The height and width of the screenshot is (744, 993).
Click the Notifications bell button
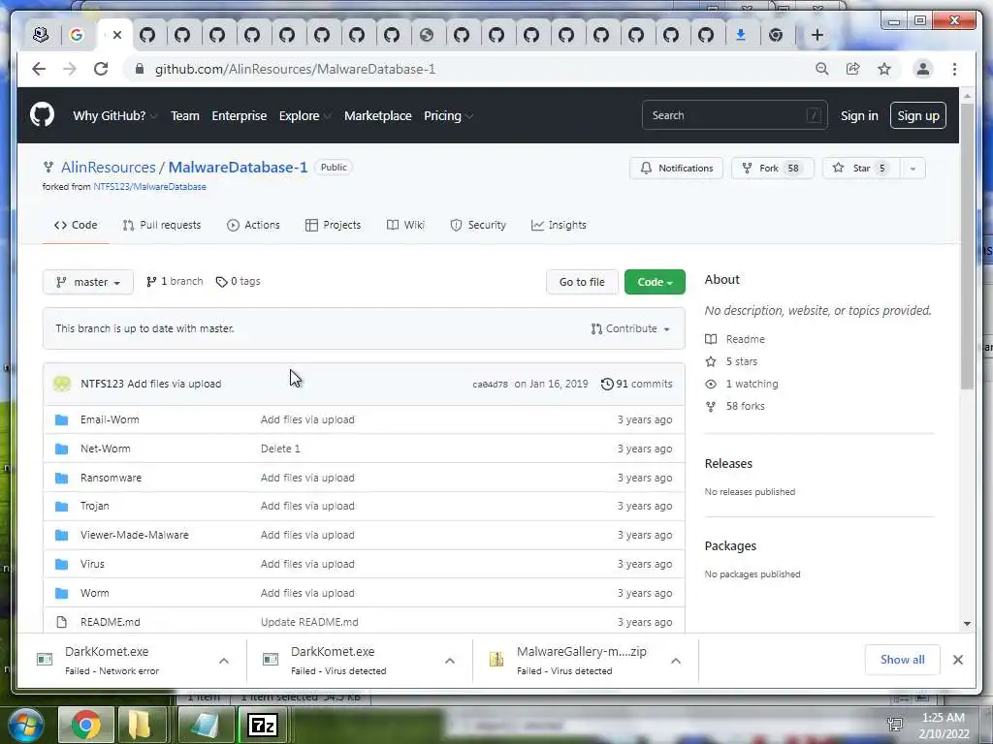(x=676, y=169)
